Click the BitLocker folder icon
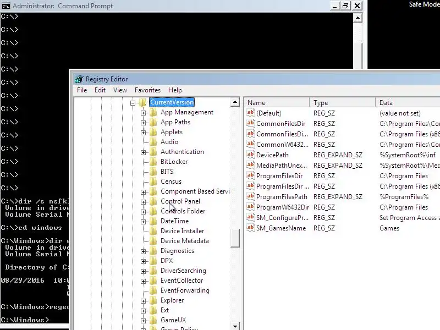 point(153,162)
